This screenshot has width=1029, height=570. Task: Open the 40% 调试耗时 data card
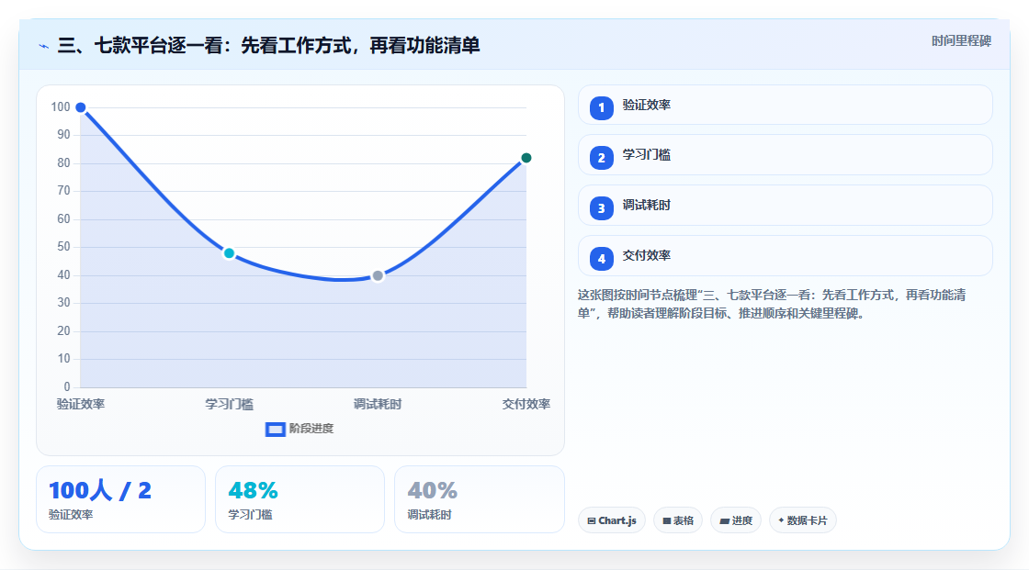[x=479, y=499]
